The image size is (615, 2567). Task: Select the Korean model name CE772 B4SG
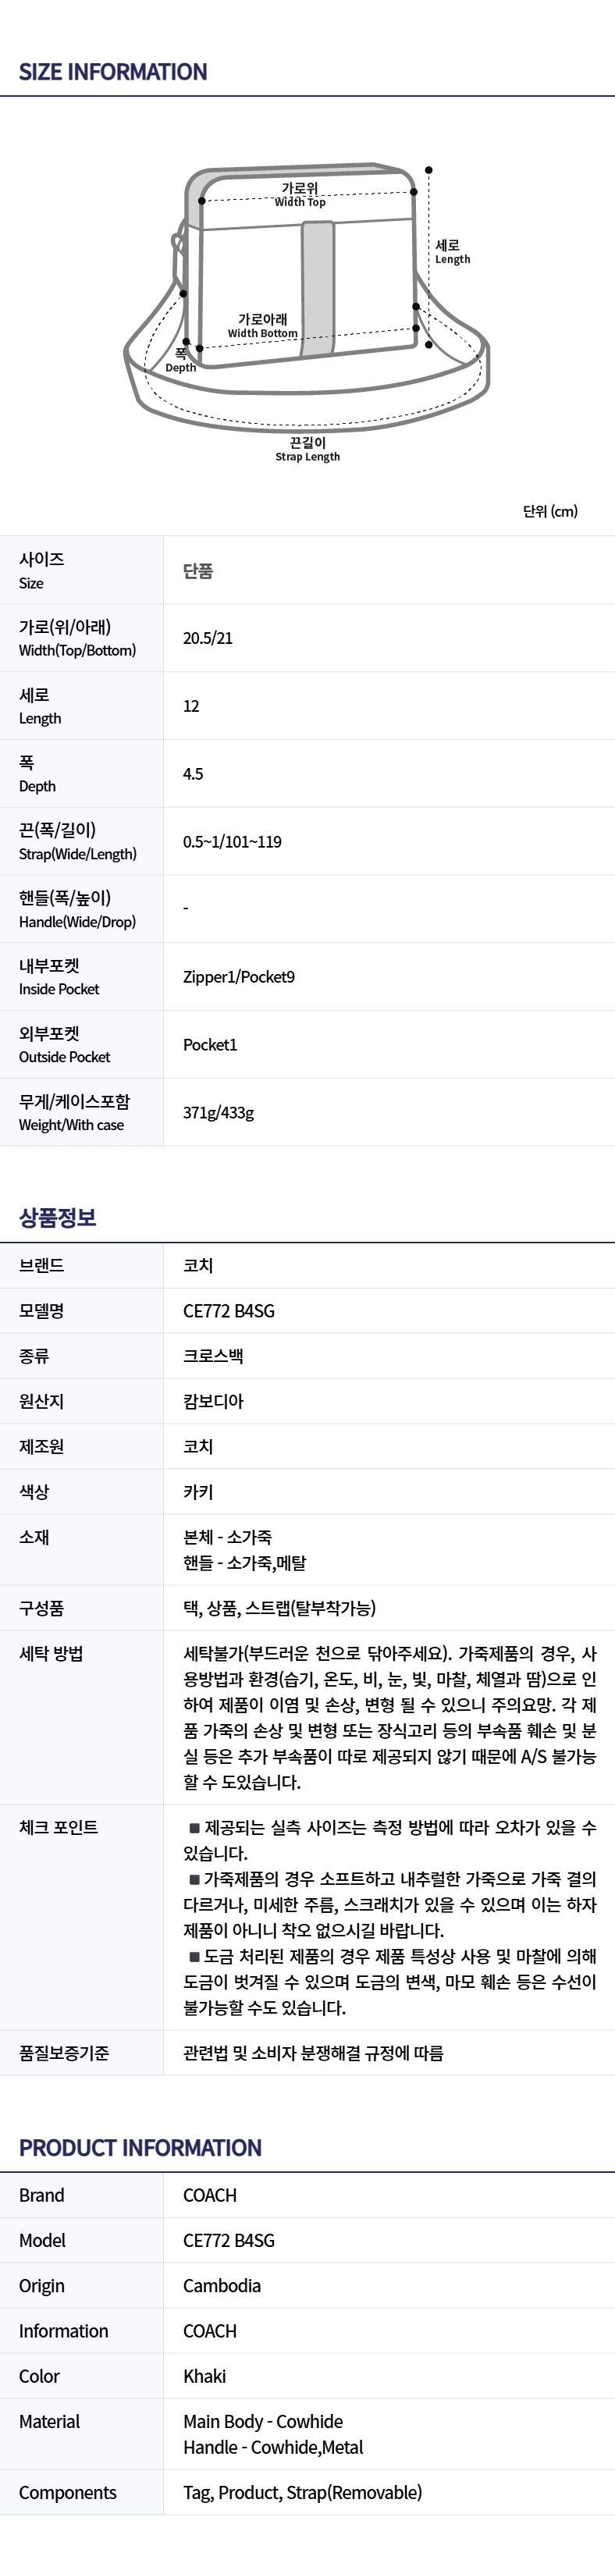coord(228,1310)
